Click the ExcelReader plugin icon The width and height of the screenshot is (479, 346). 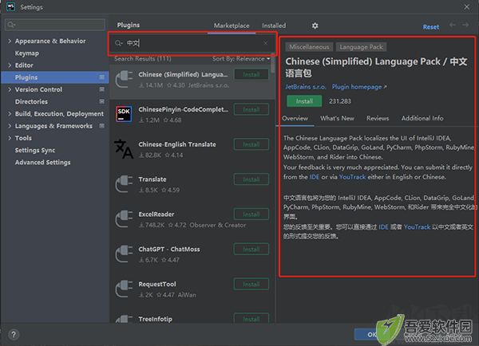[x=124, y=218]
